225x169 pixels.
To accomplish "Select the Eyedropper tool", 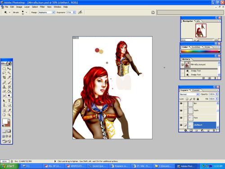I will tap(9, 110).
